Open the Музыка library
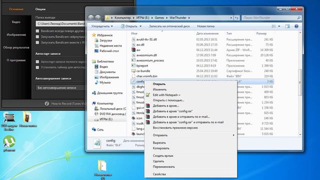The width and height of the screenshot is (320, 180). [105, 82]
